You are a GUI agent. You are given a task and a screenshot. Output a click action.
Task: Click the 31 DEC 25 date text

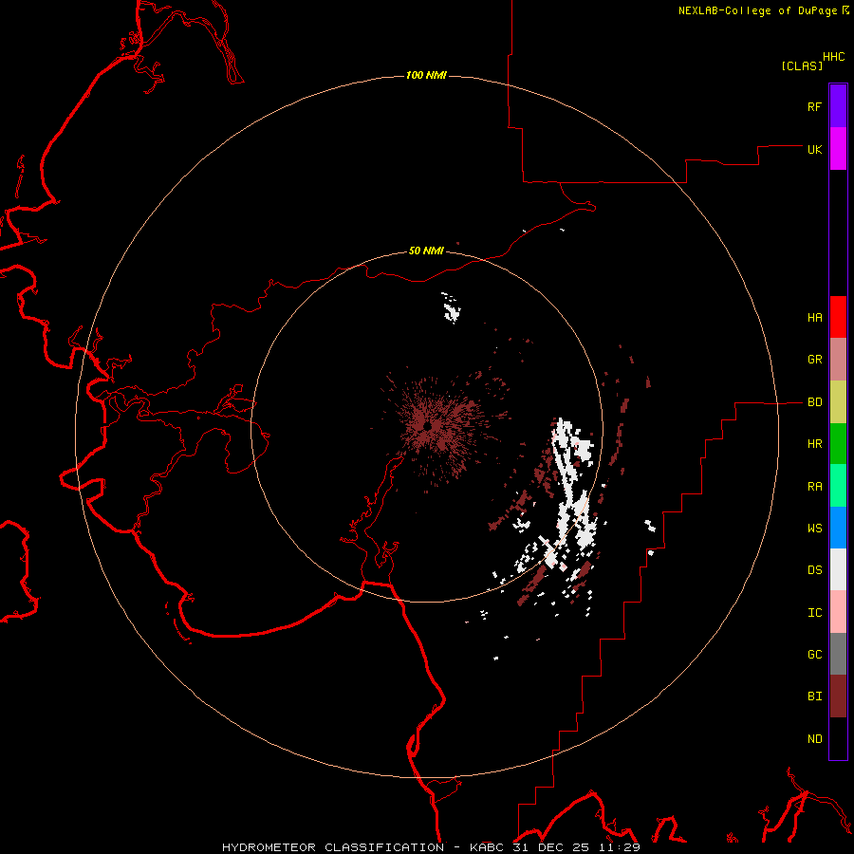pos(551,847)
